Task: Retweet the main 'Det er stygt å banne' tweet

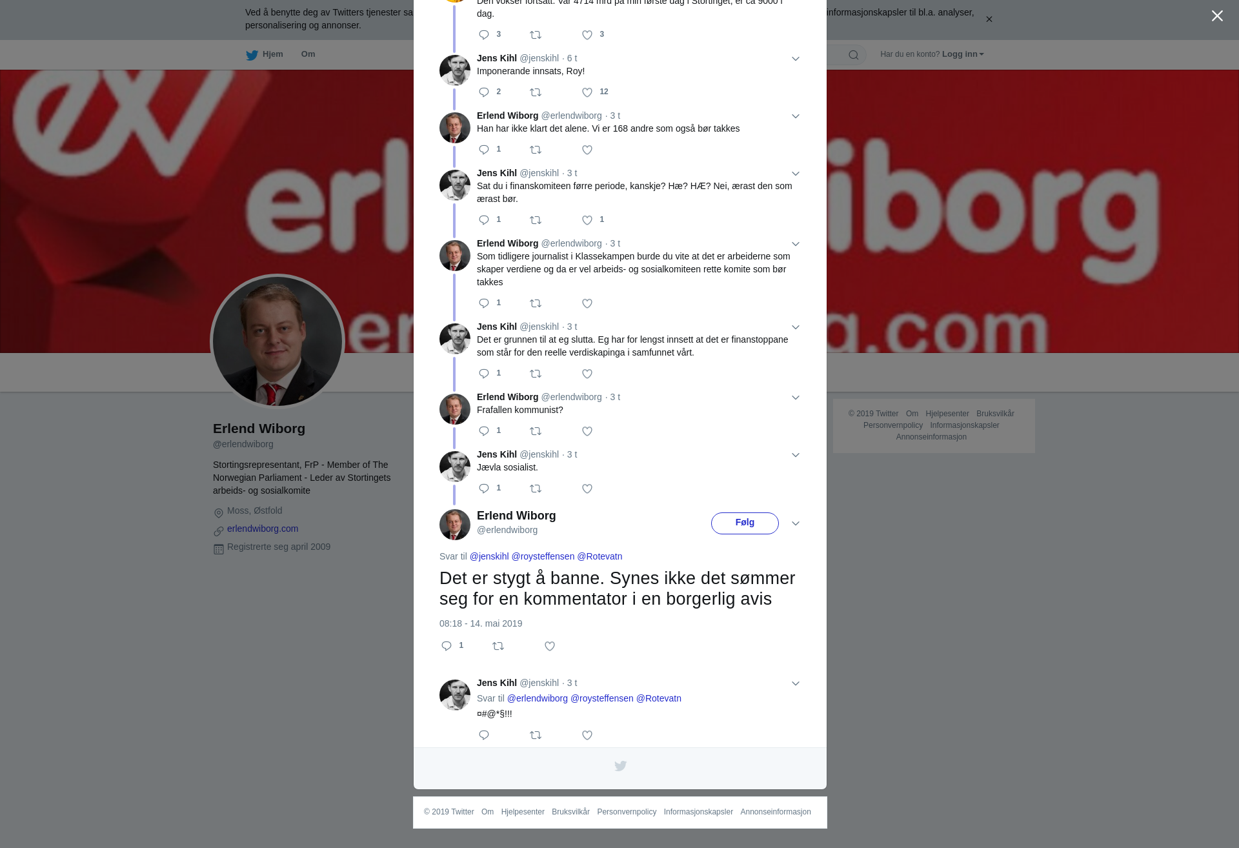Action: point(498,647)
